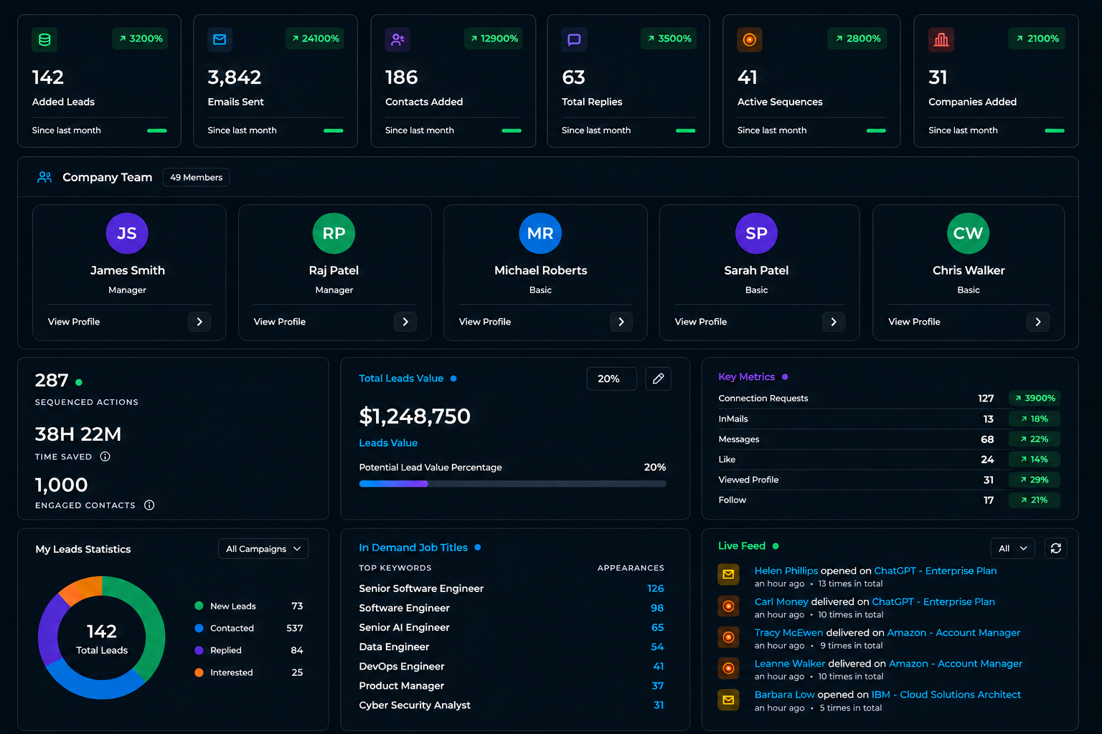The width and height of the screenshot is (1102, 734).
Task: Refresh the Live Feed
Action: (x=1055, y=548)
